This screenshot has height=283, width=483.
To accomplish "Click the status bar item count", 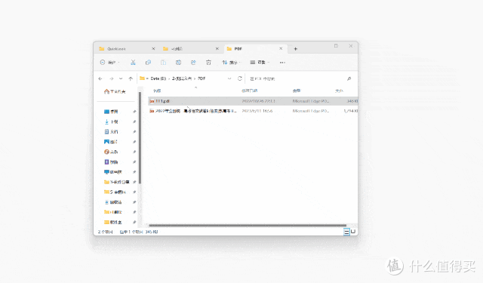I will coord(106,232).
